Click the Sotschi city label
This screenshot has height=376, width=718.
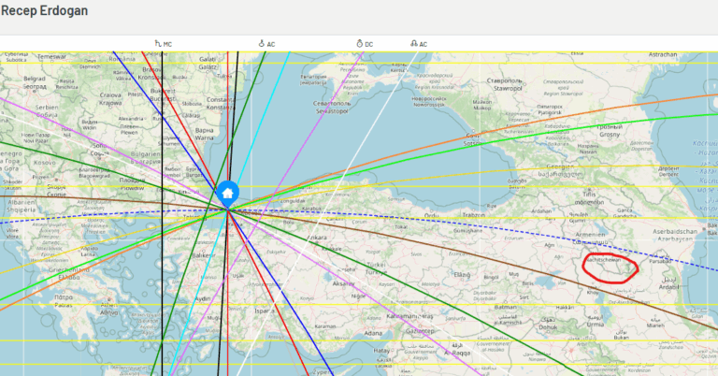point(472,143)
